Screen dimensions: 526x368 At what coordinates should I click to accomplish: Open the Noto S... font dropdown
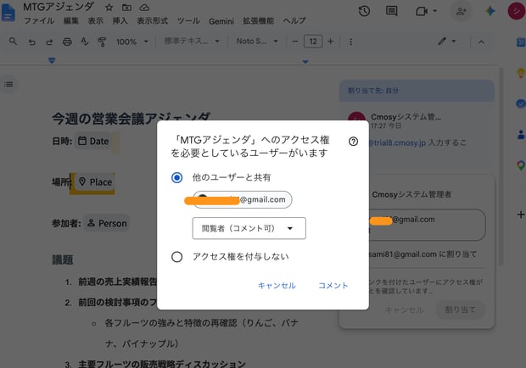257,42
